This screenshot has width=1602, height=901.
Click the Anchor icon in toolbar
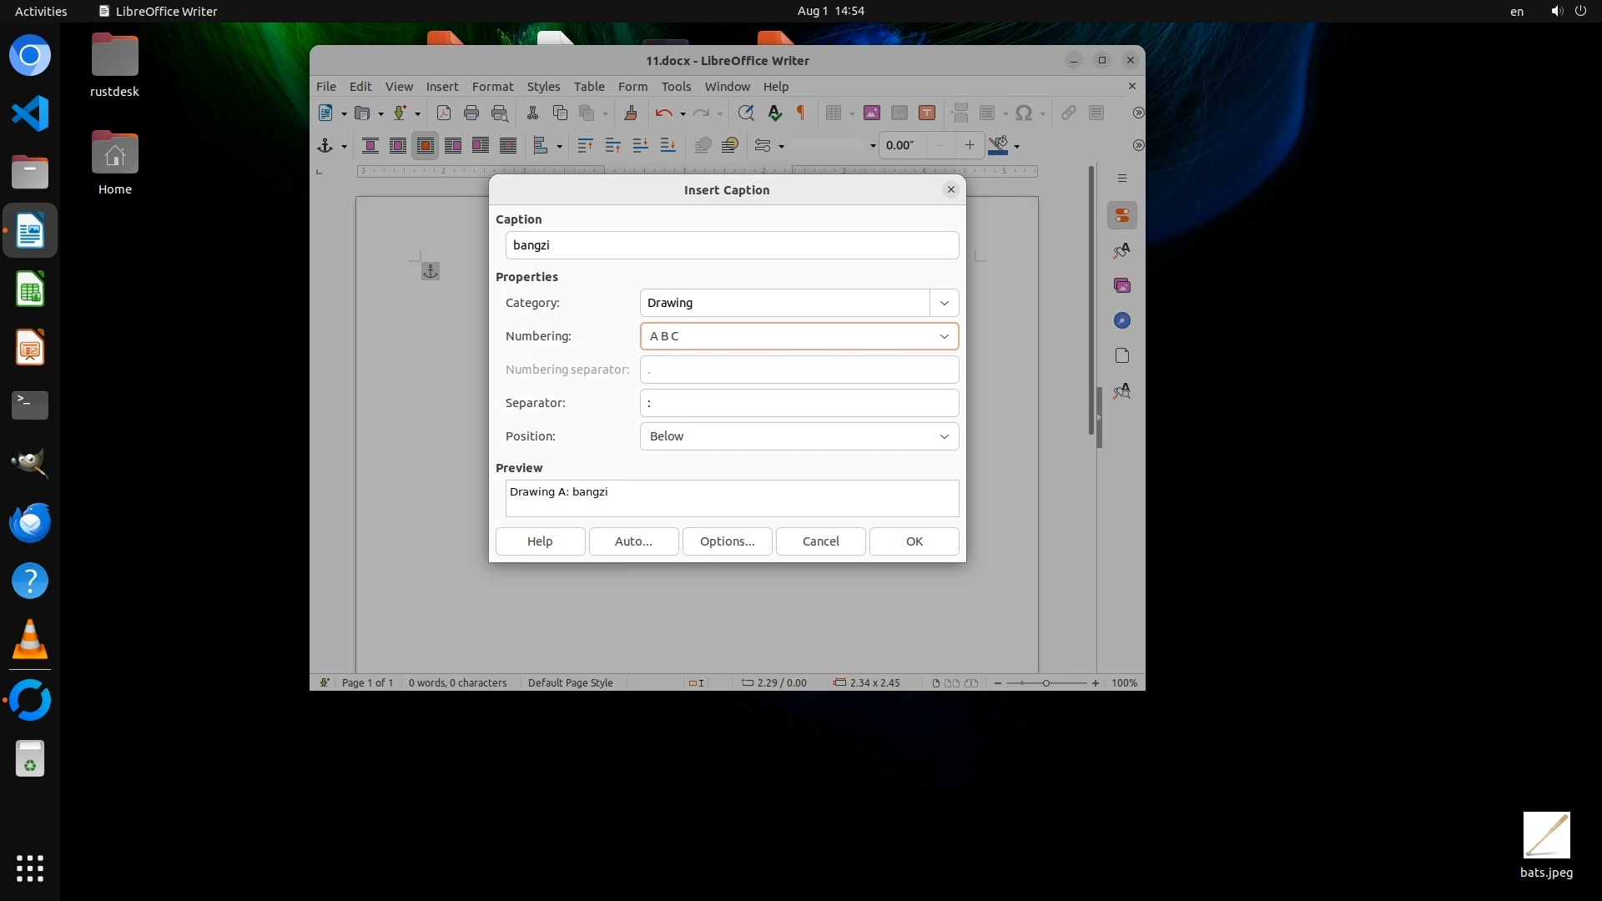tap(325, 146)
